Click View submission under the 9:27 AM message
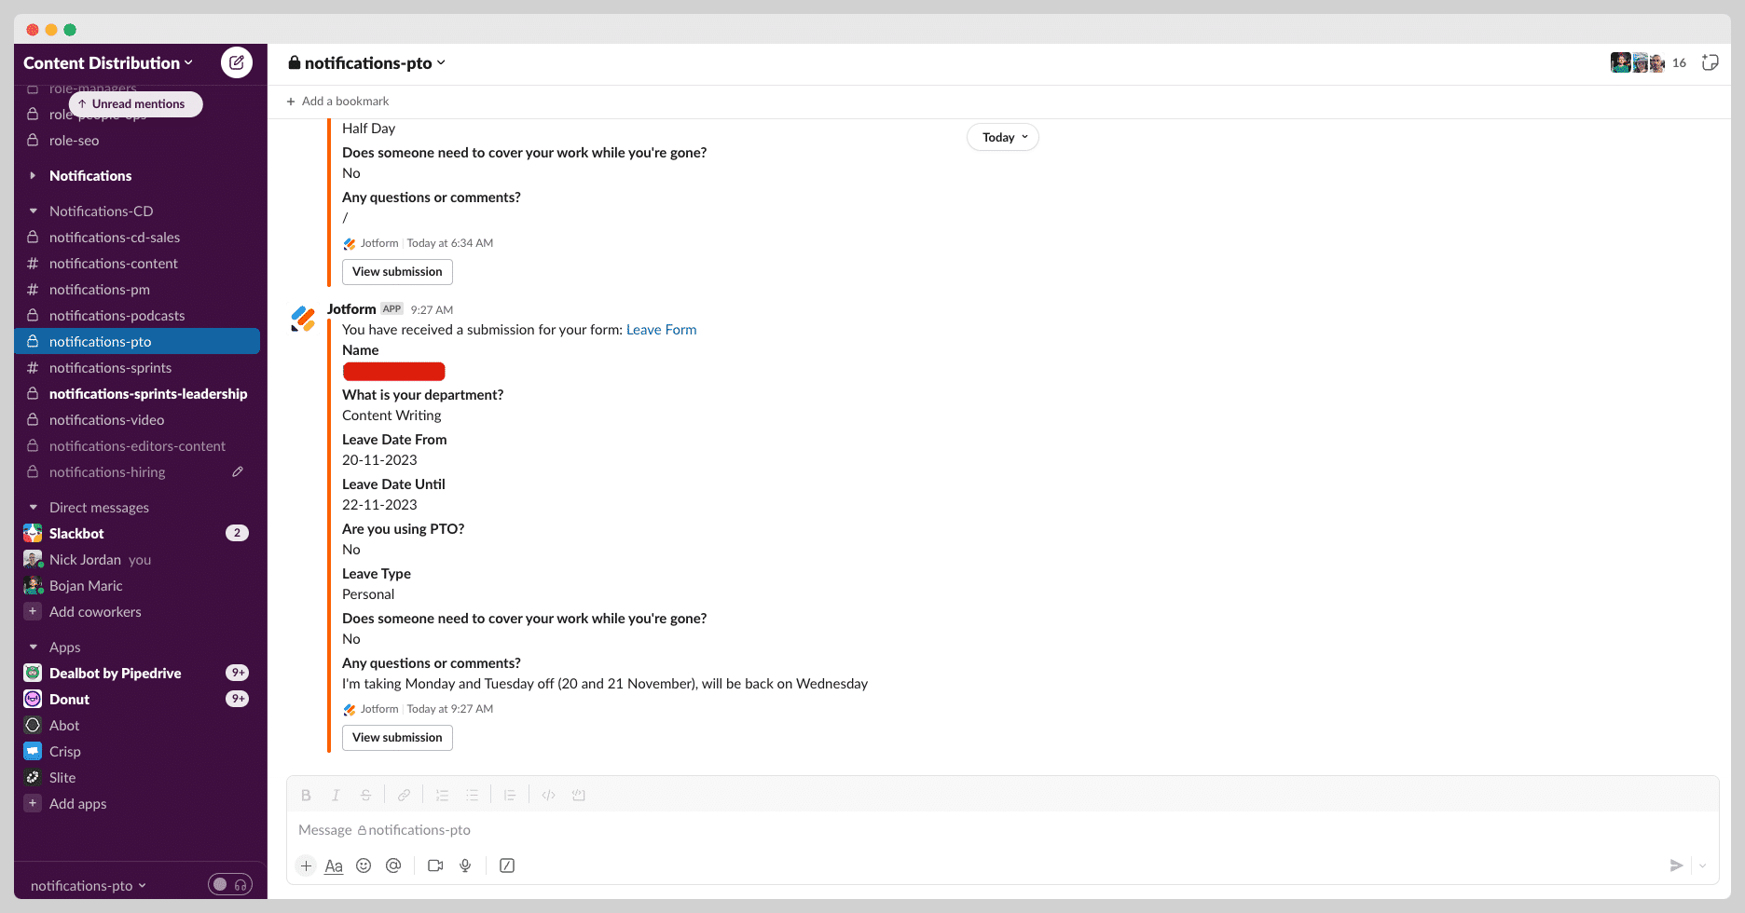Viewport: 1745px width, 913px height. pos(397,737)
